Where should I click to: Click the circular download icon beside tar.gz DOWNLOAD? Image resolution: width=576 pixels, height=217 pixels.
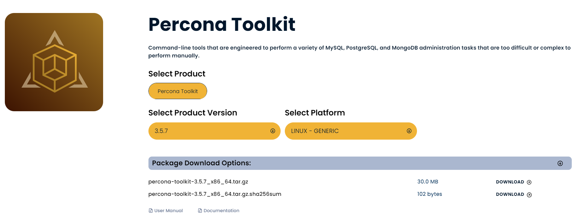point(529,182)
